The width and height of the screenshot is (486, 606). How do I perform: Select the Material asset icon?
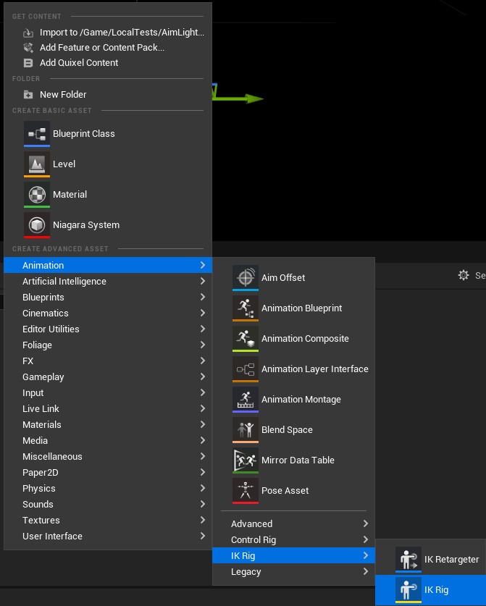(x=37, y=195)
